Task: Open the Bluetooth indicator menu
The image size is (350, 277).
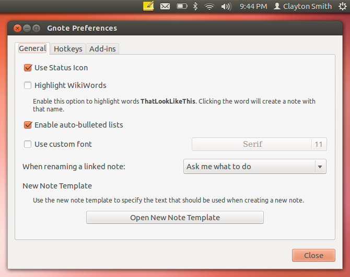Action: pos(196,6)
